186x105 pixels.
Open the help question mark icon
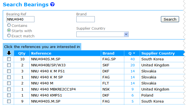pyautogui.click(x=52, y=4)
